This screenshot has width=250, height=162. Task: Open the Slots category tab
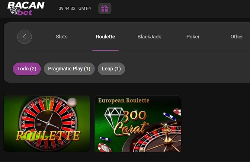click(62, 37)
